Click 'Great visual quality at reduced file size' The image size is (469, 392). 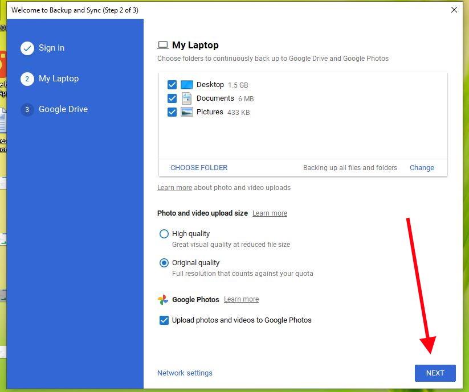point(231,245)
